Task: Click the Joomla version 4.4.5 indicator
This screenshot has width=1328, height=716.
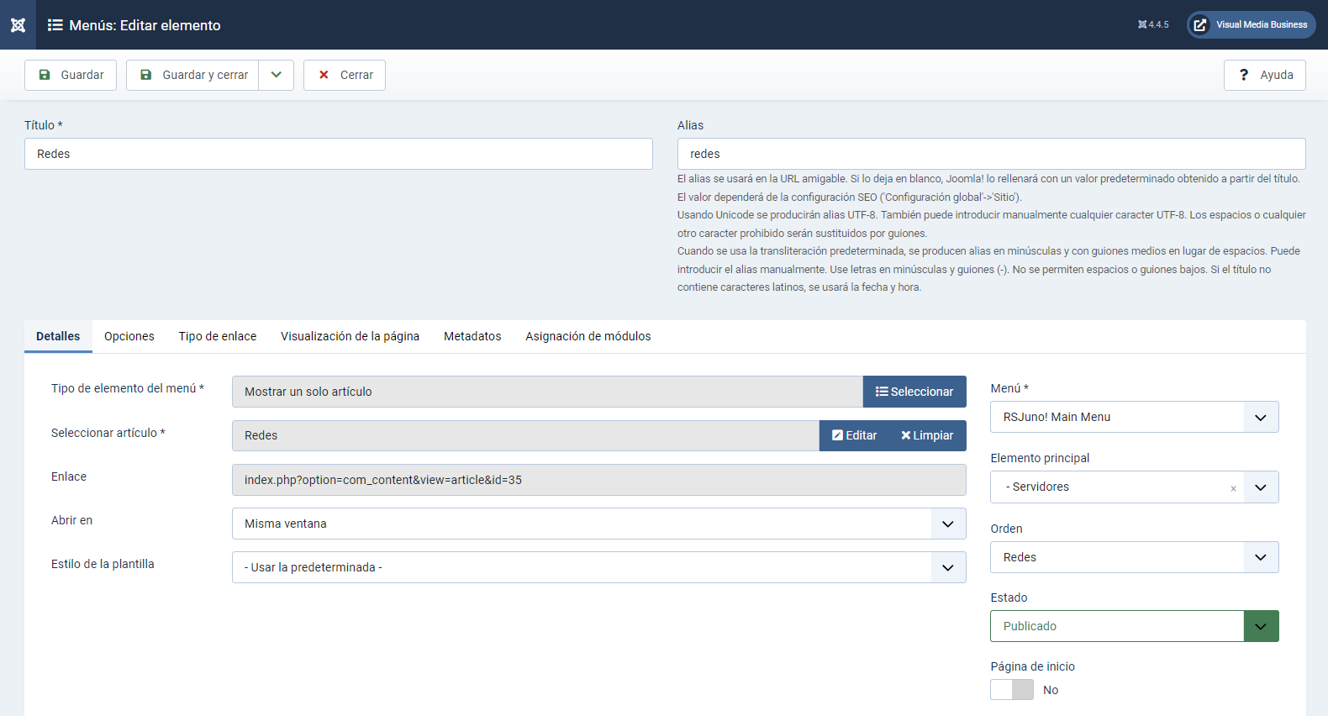Action: point(1153,24)
